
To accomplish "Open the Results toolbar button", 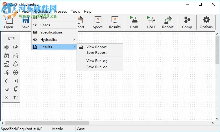I will click(115, 22).
